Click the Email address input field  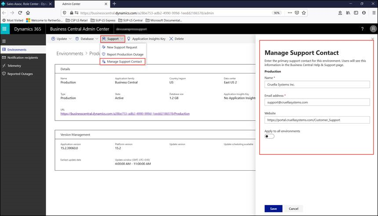coord(317,102)
